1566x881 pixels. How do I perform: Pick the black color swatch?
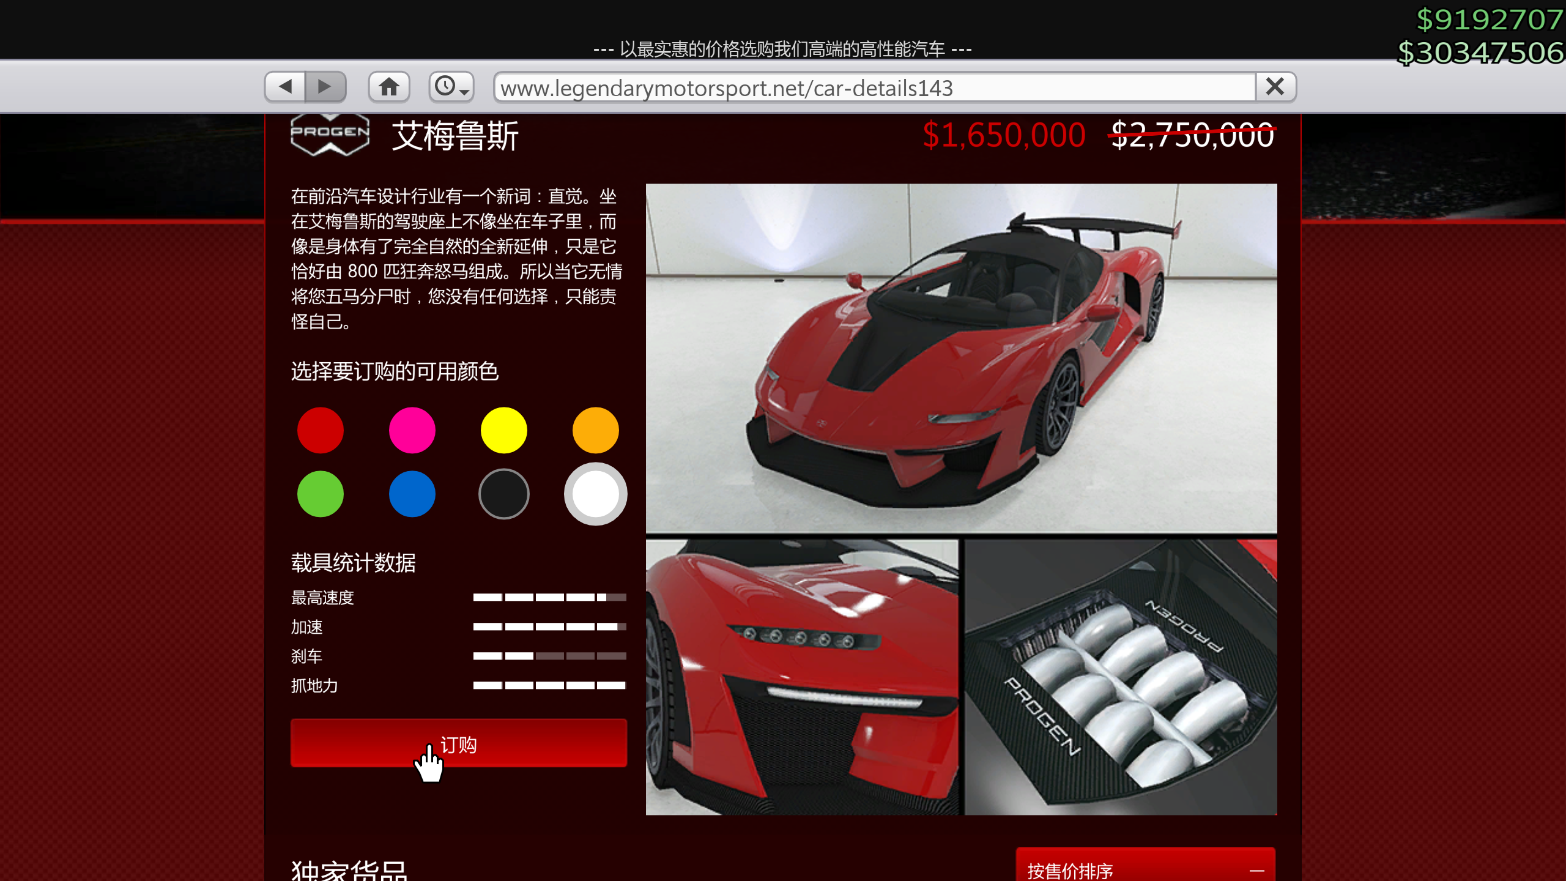504,494
